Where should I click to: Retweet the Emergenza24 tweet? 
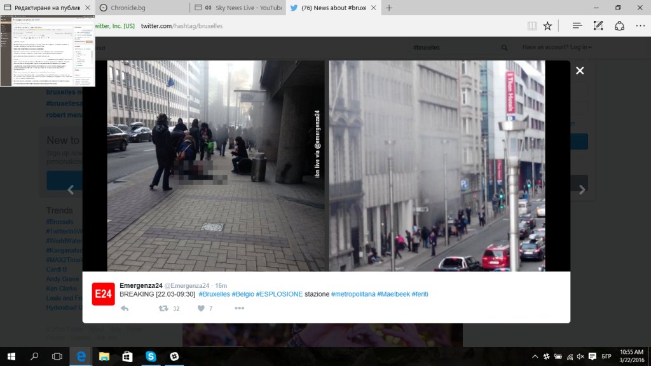163,308
